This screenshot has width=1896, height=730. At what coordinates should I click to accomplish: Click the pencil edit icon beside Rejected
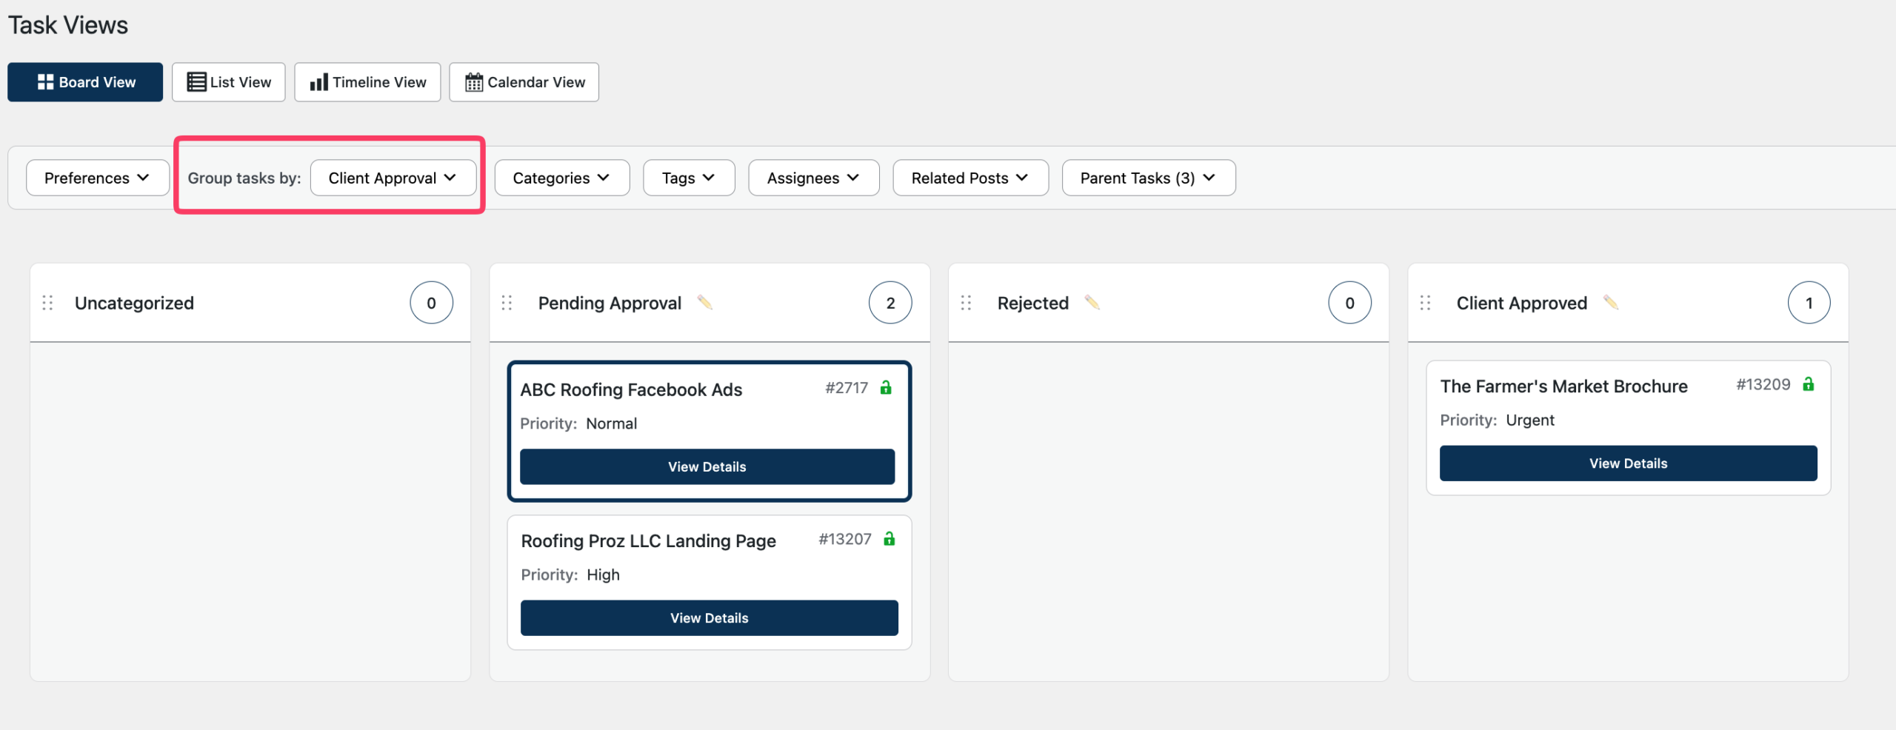coord(1092,302)
